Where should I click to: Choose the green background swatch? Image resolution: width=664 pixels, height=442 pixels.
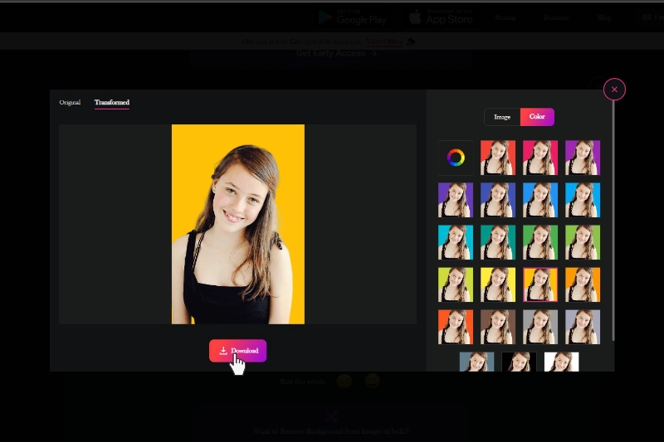tap(540, 242)
